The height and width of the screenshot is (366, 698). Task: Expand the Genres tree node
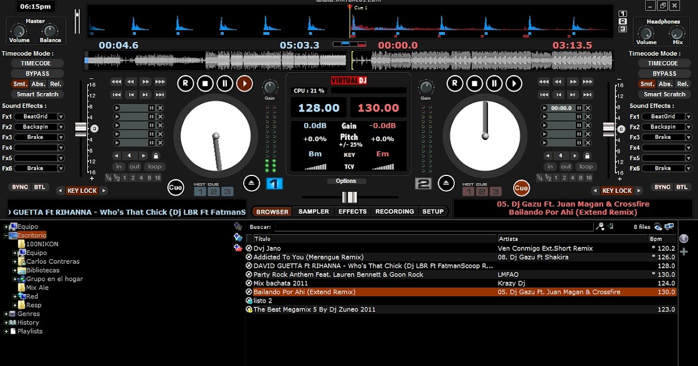coord(6,314)
